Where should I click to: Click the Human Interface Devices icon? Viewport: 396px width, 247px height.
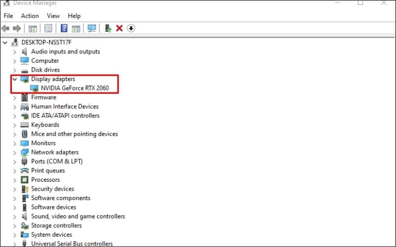pos(24,107)
